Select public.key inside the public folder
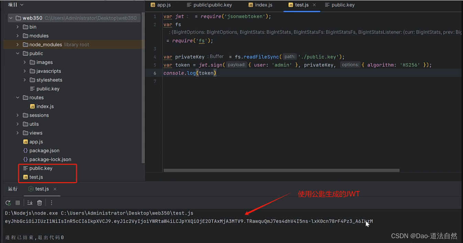Image resolution: width=463 pixels, height=243 pixels. click(48, 89)
